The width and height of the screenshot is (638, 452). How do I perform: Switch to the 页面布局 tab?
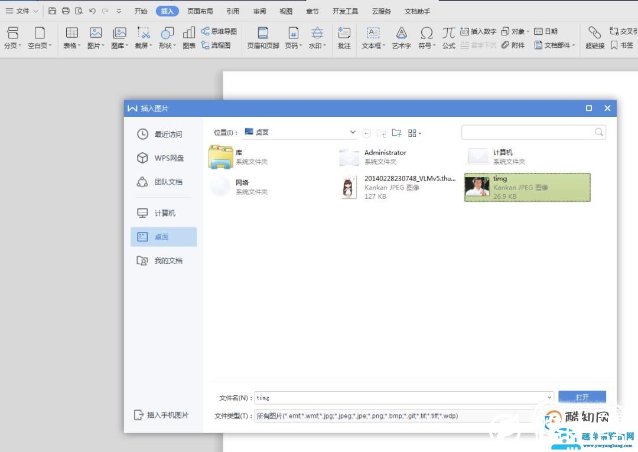tap(200, 11)
